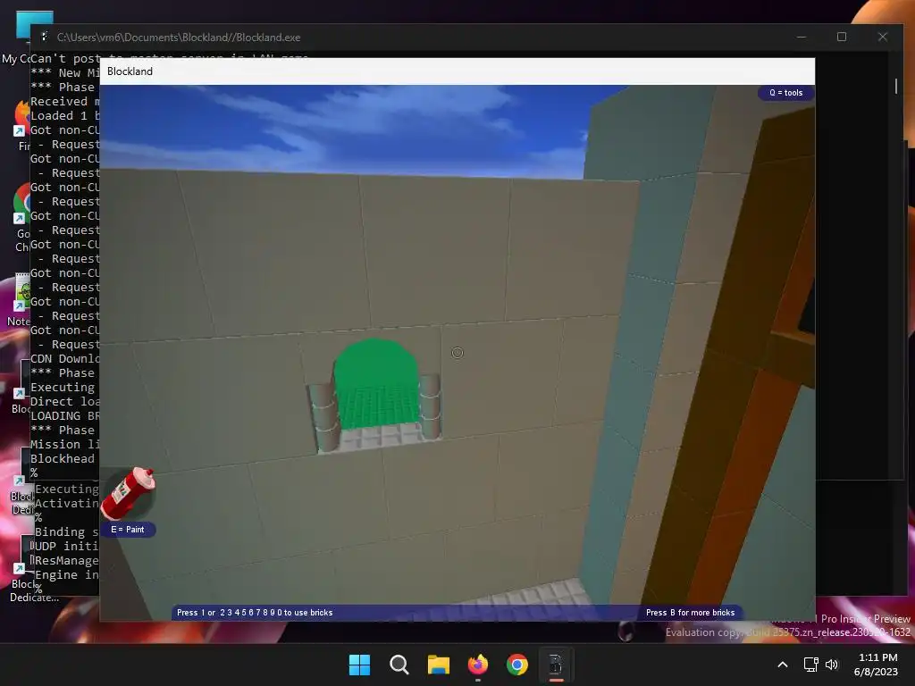The width and height of the screenshot is (915, 686).
Task: Click the Blockland game window title bar
Action: [457, 71]
